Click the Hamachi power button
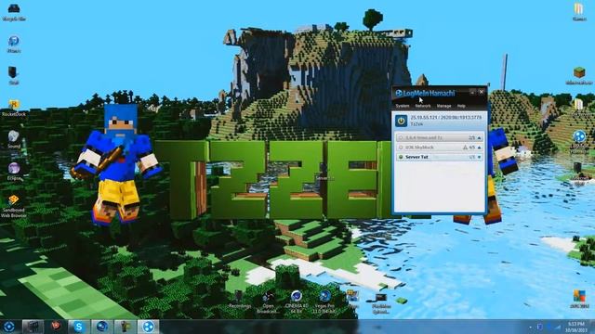Image resolution: width=595 pixels, height=334 pixels. point(402,121)
